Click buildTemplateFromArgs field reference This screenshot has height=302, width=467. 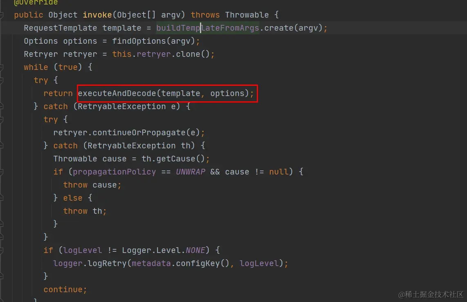pyautogui.click(x=208, y=28)
